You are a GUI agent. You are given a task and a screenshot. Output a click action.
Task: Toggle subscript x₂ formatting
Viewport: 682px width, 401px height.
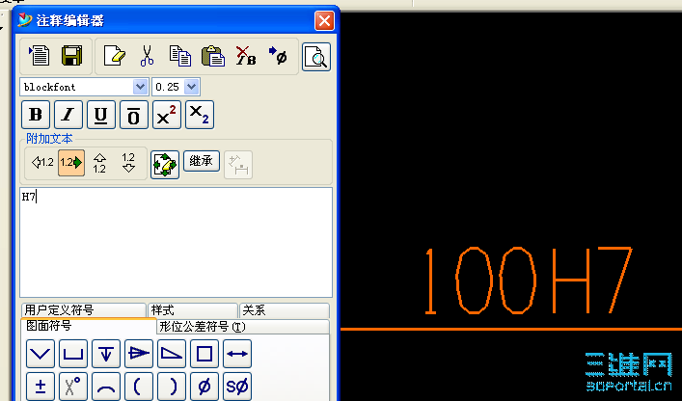tap(200, 115)
